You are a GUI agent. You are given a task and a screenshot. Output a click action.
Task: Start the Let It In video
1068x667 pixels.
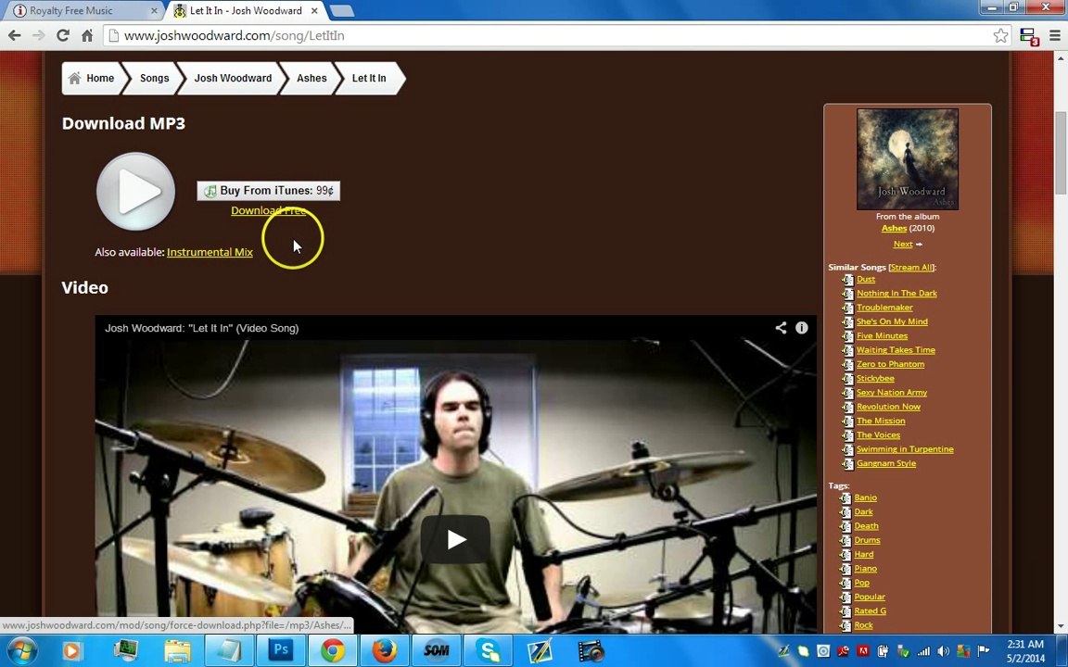click(x=455, y=539)
